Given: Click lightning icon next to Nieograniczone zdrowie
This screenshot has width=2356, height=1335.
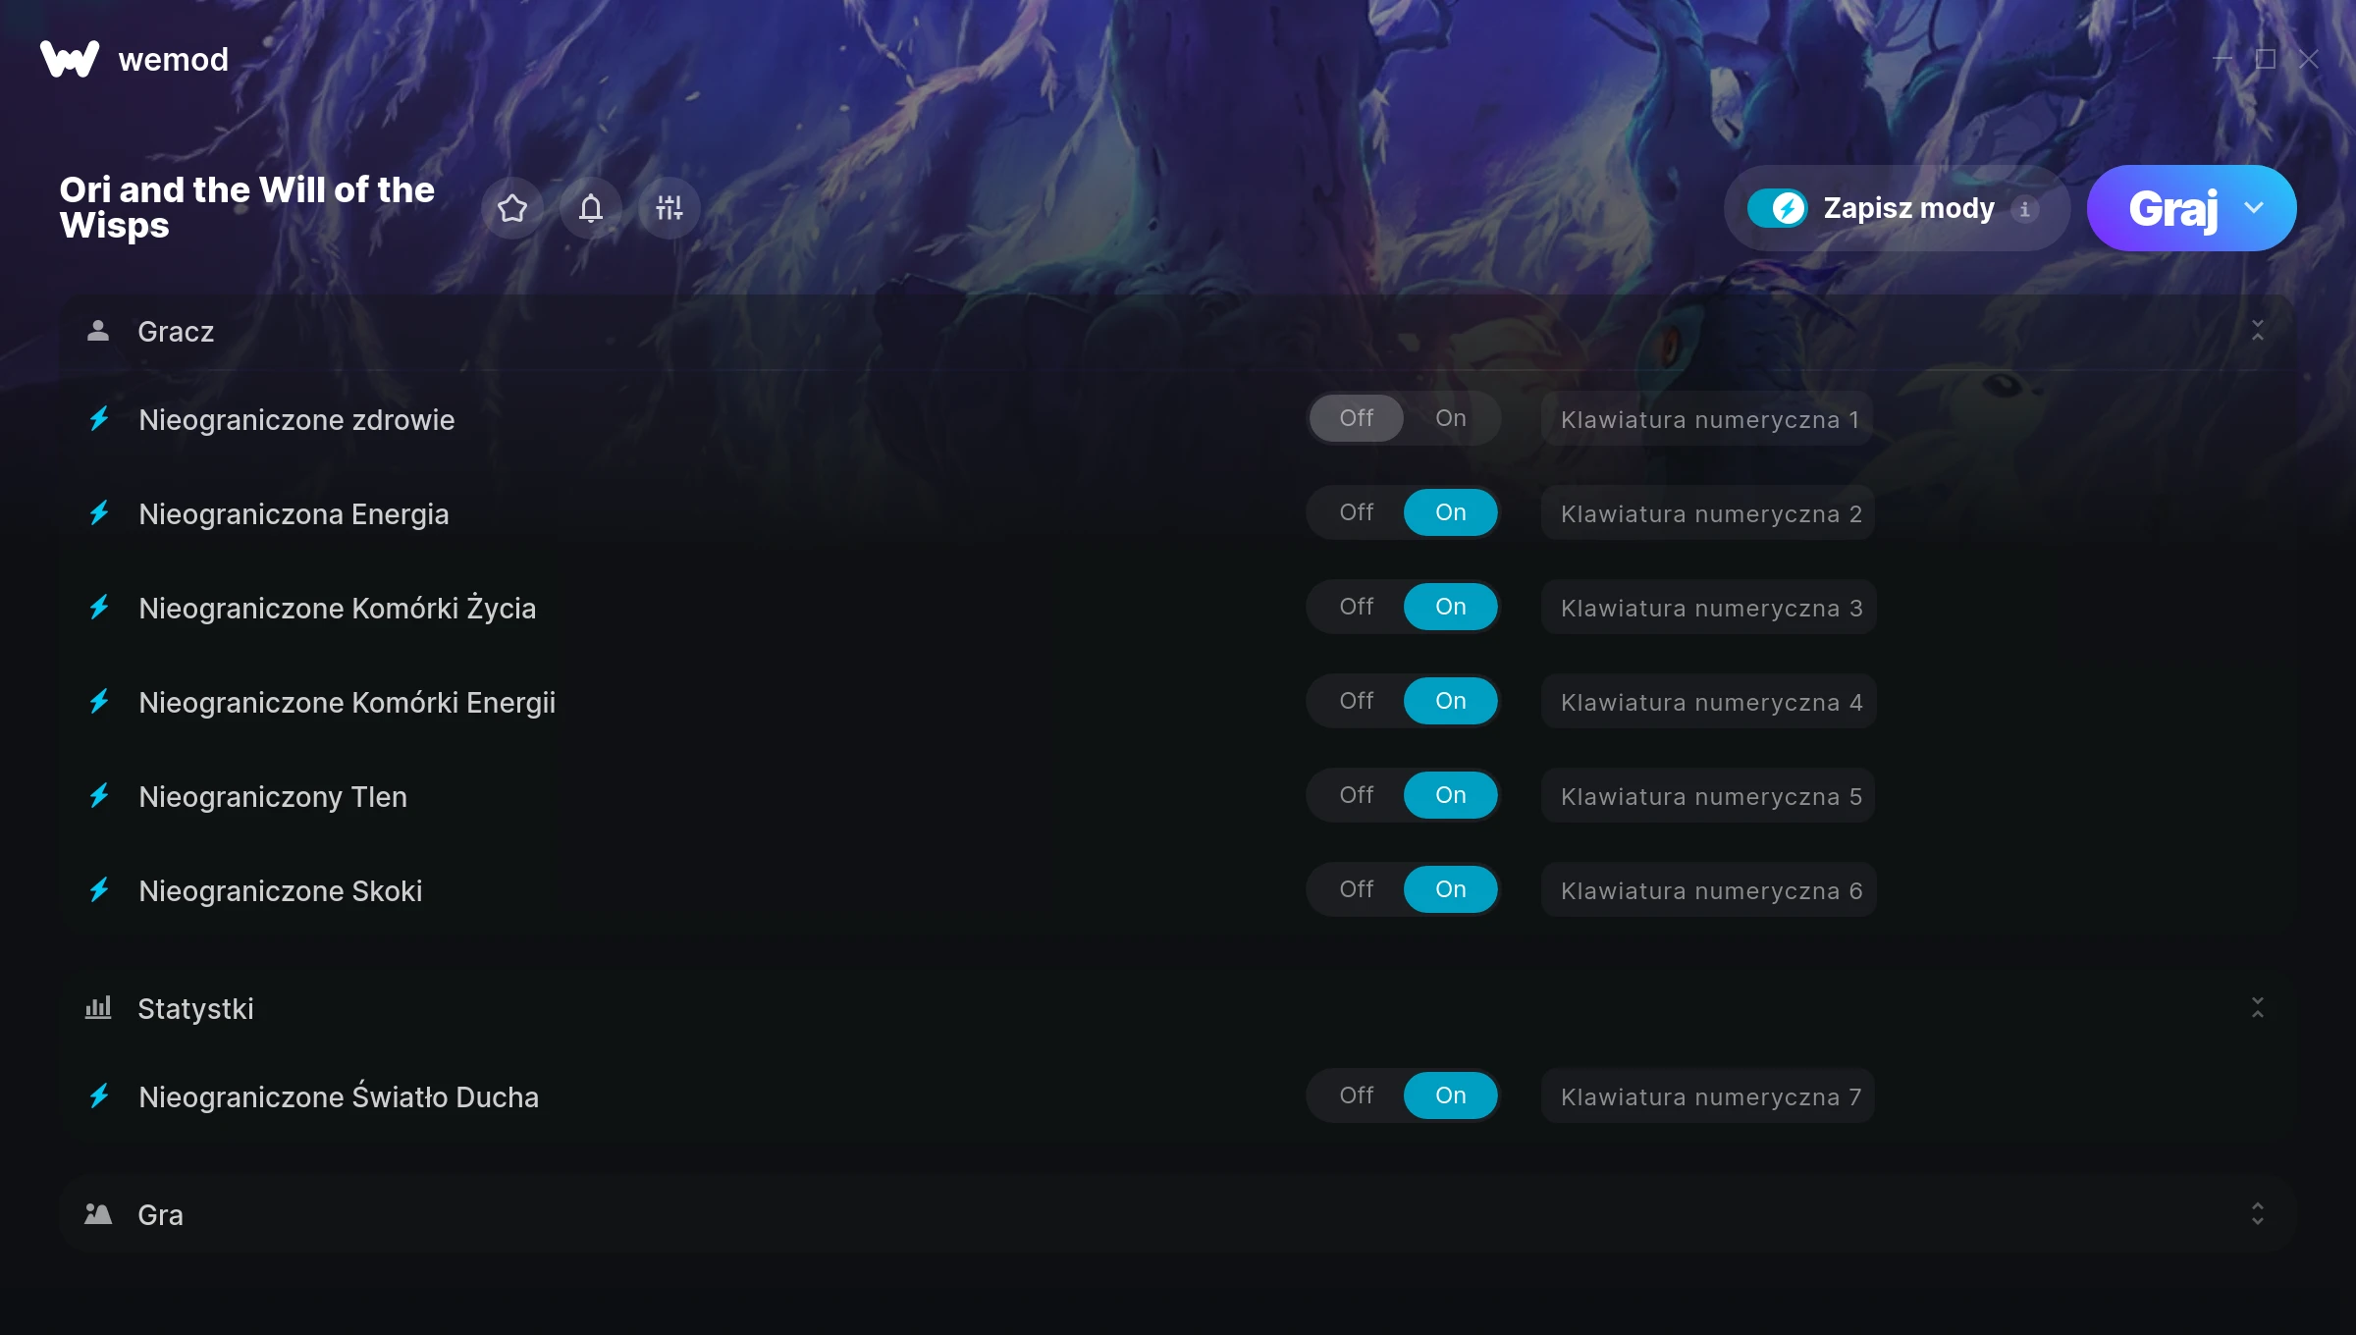Looking at the screenshot, I should tap(99, 419).
